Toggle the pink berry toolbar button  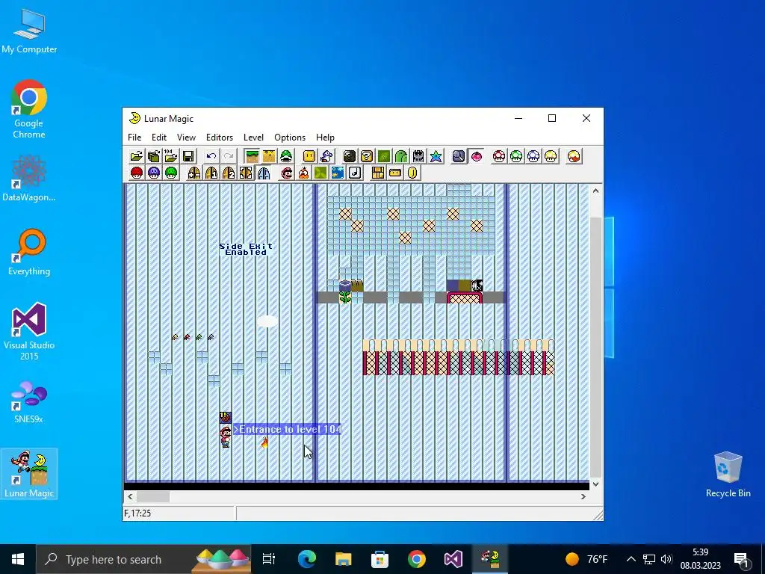tap(476, 156)
